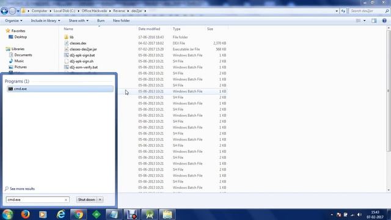Sort by the Name column header
The height and width of the screenshot is (220, 391).
pos(68,29)
